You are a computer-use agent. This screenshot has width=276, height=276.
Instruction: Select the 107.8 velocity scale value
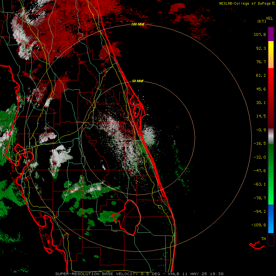pos(260,34)
